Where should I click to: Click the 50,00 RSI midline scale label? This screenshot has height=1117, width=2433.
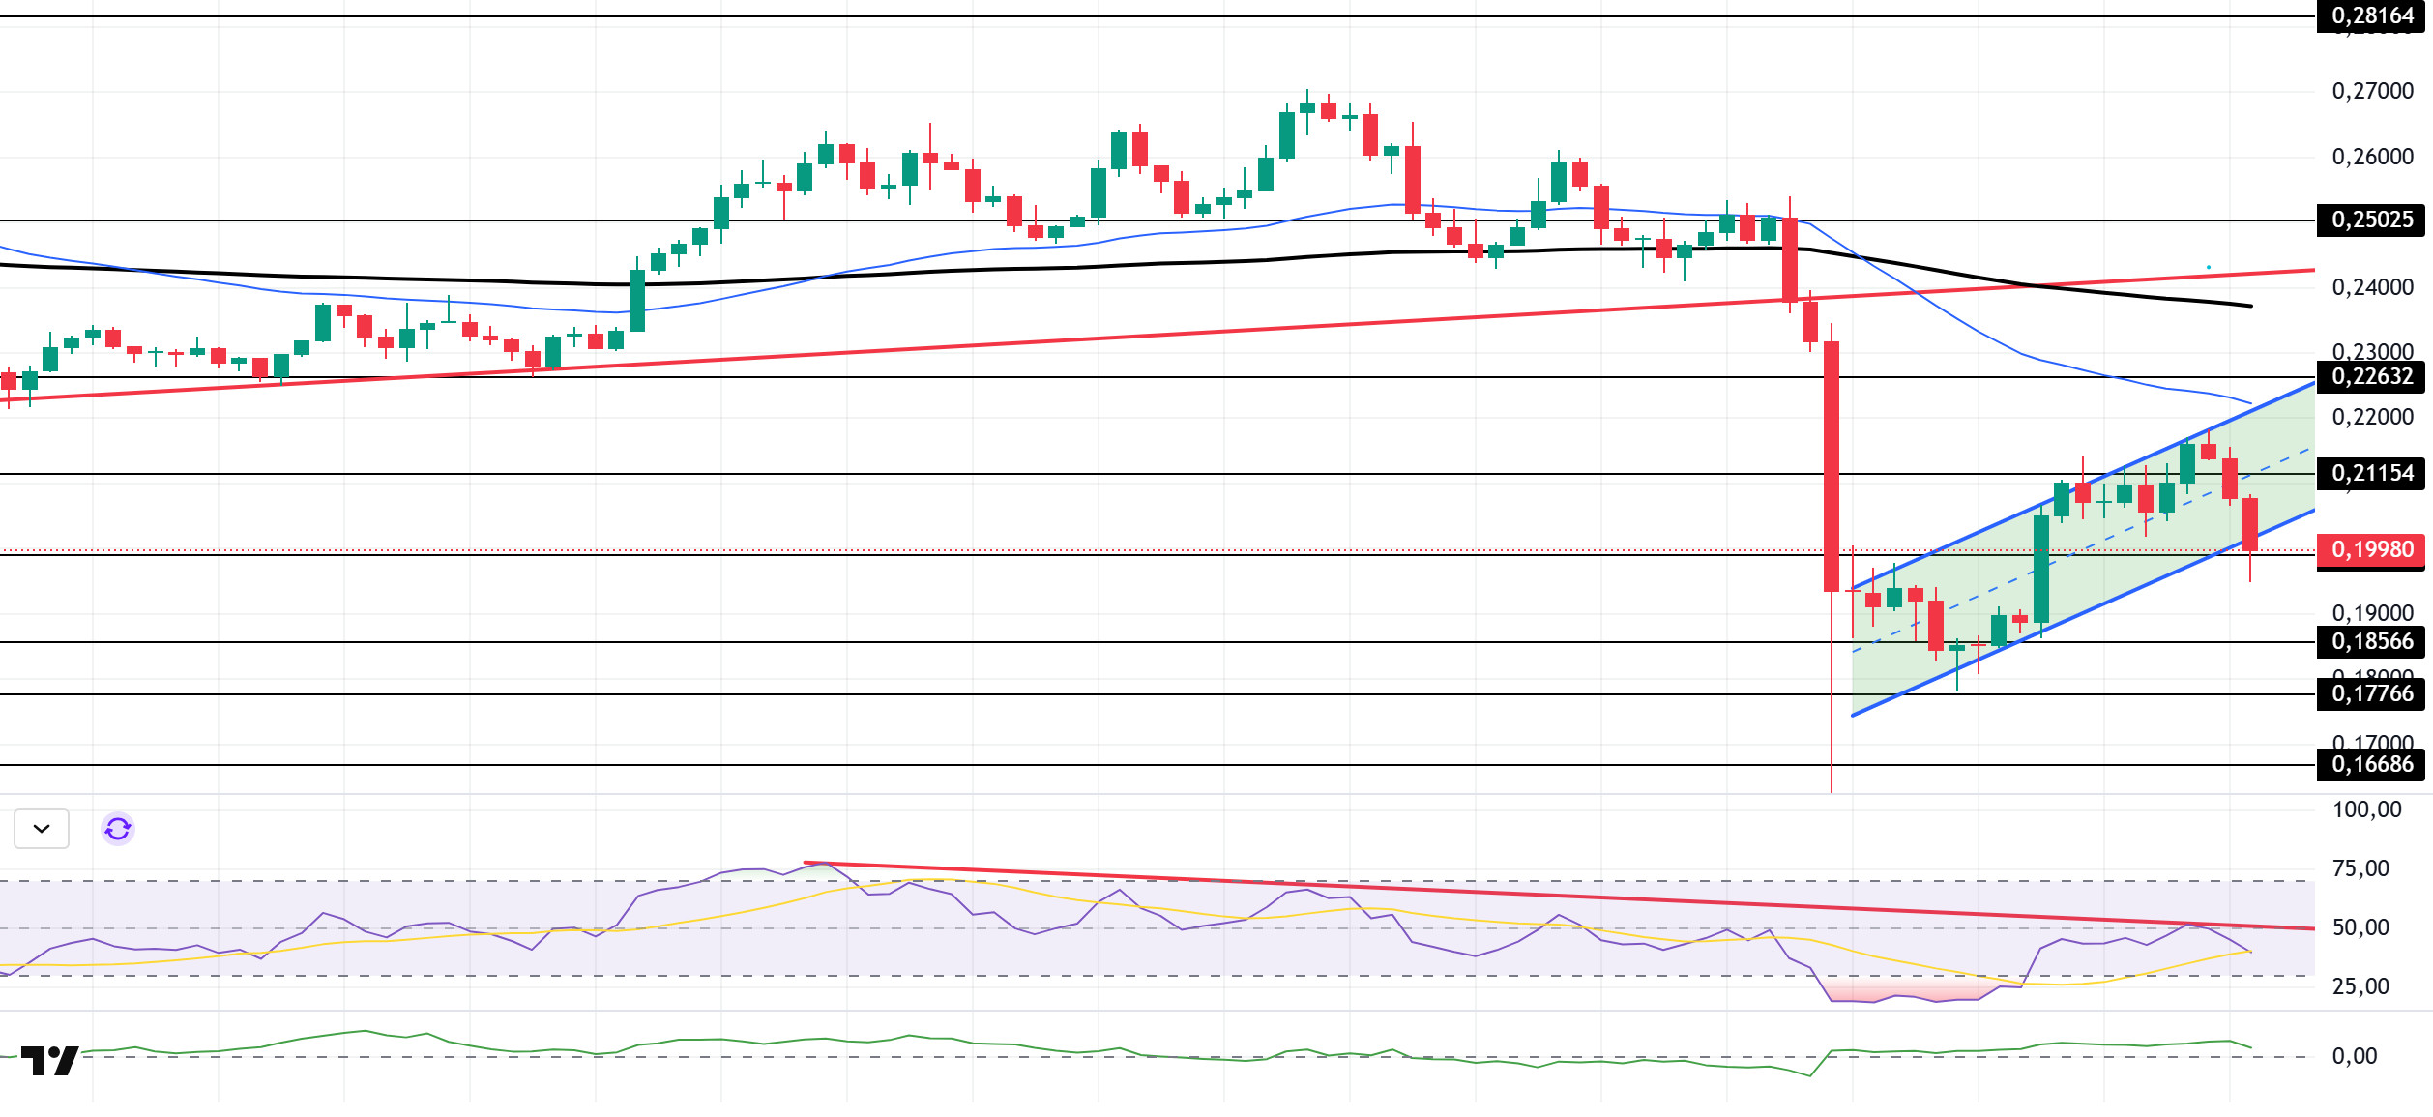click(2360, 928)
